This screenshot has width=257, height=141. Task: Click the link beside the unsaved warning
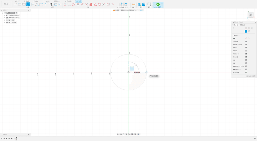141,10
